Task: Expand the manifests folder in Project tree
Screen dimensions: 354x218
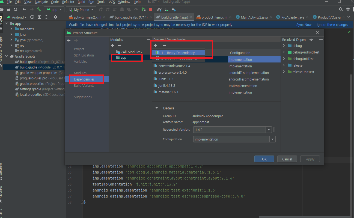Action: [11, 29]
